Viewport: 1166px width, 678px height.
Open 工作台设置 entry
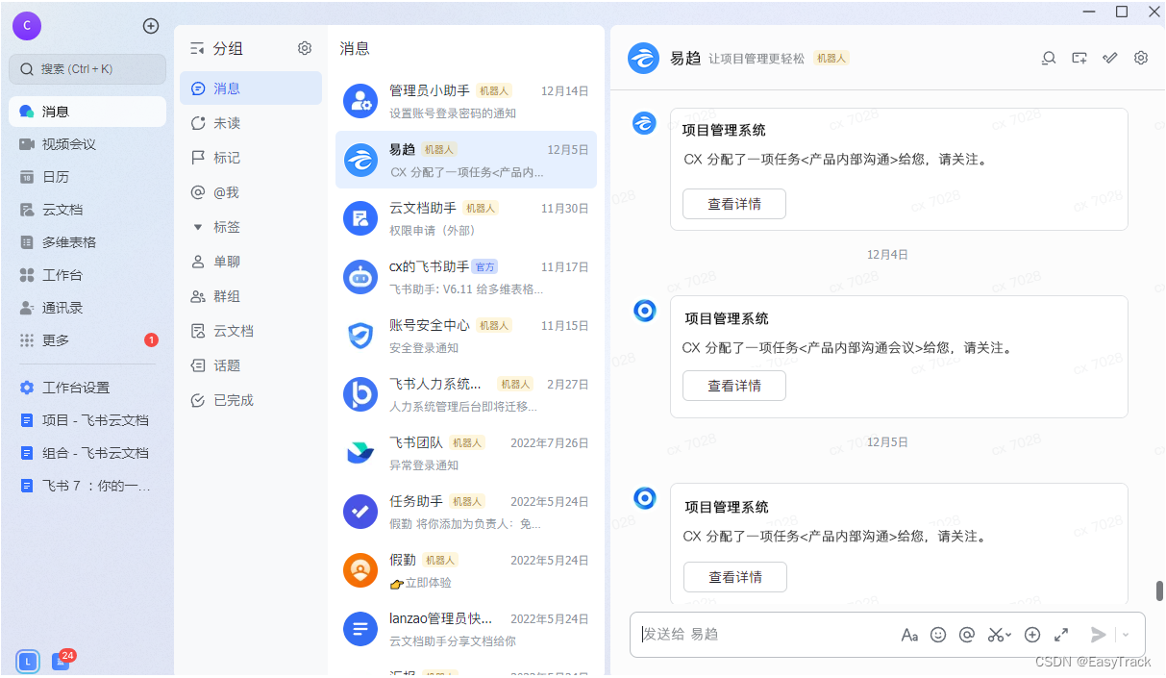click(87, 388)
